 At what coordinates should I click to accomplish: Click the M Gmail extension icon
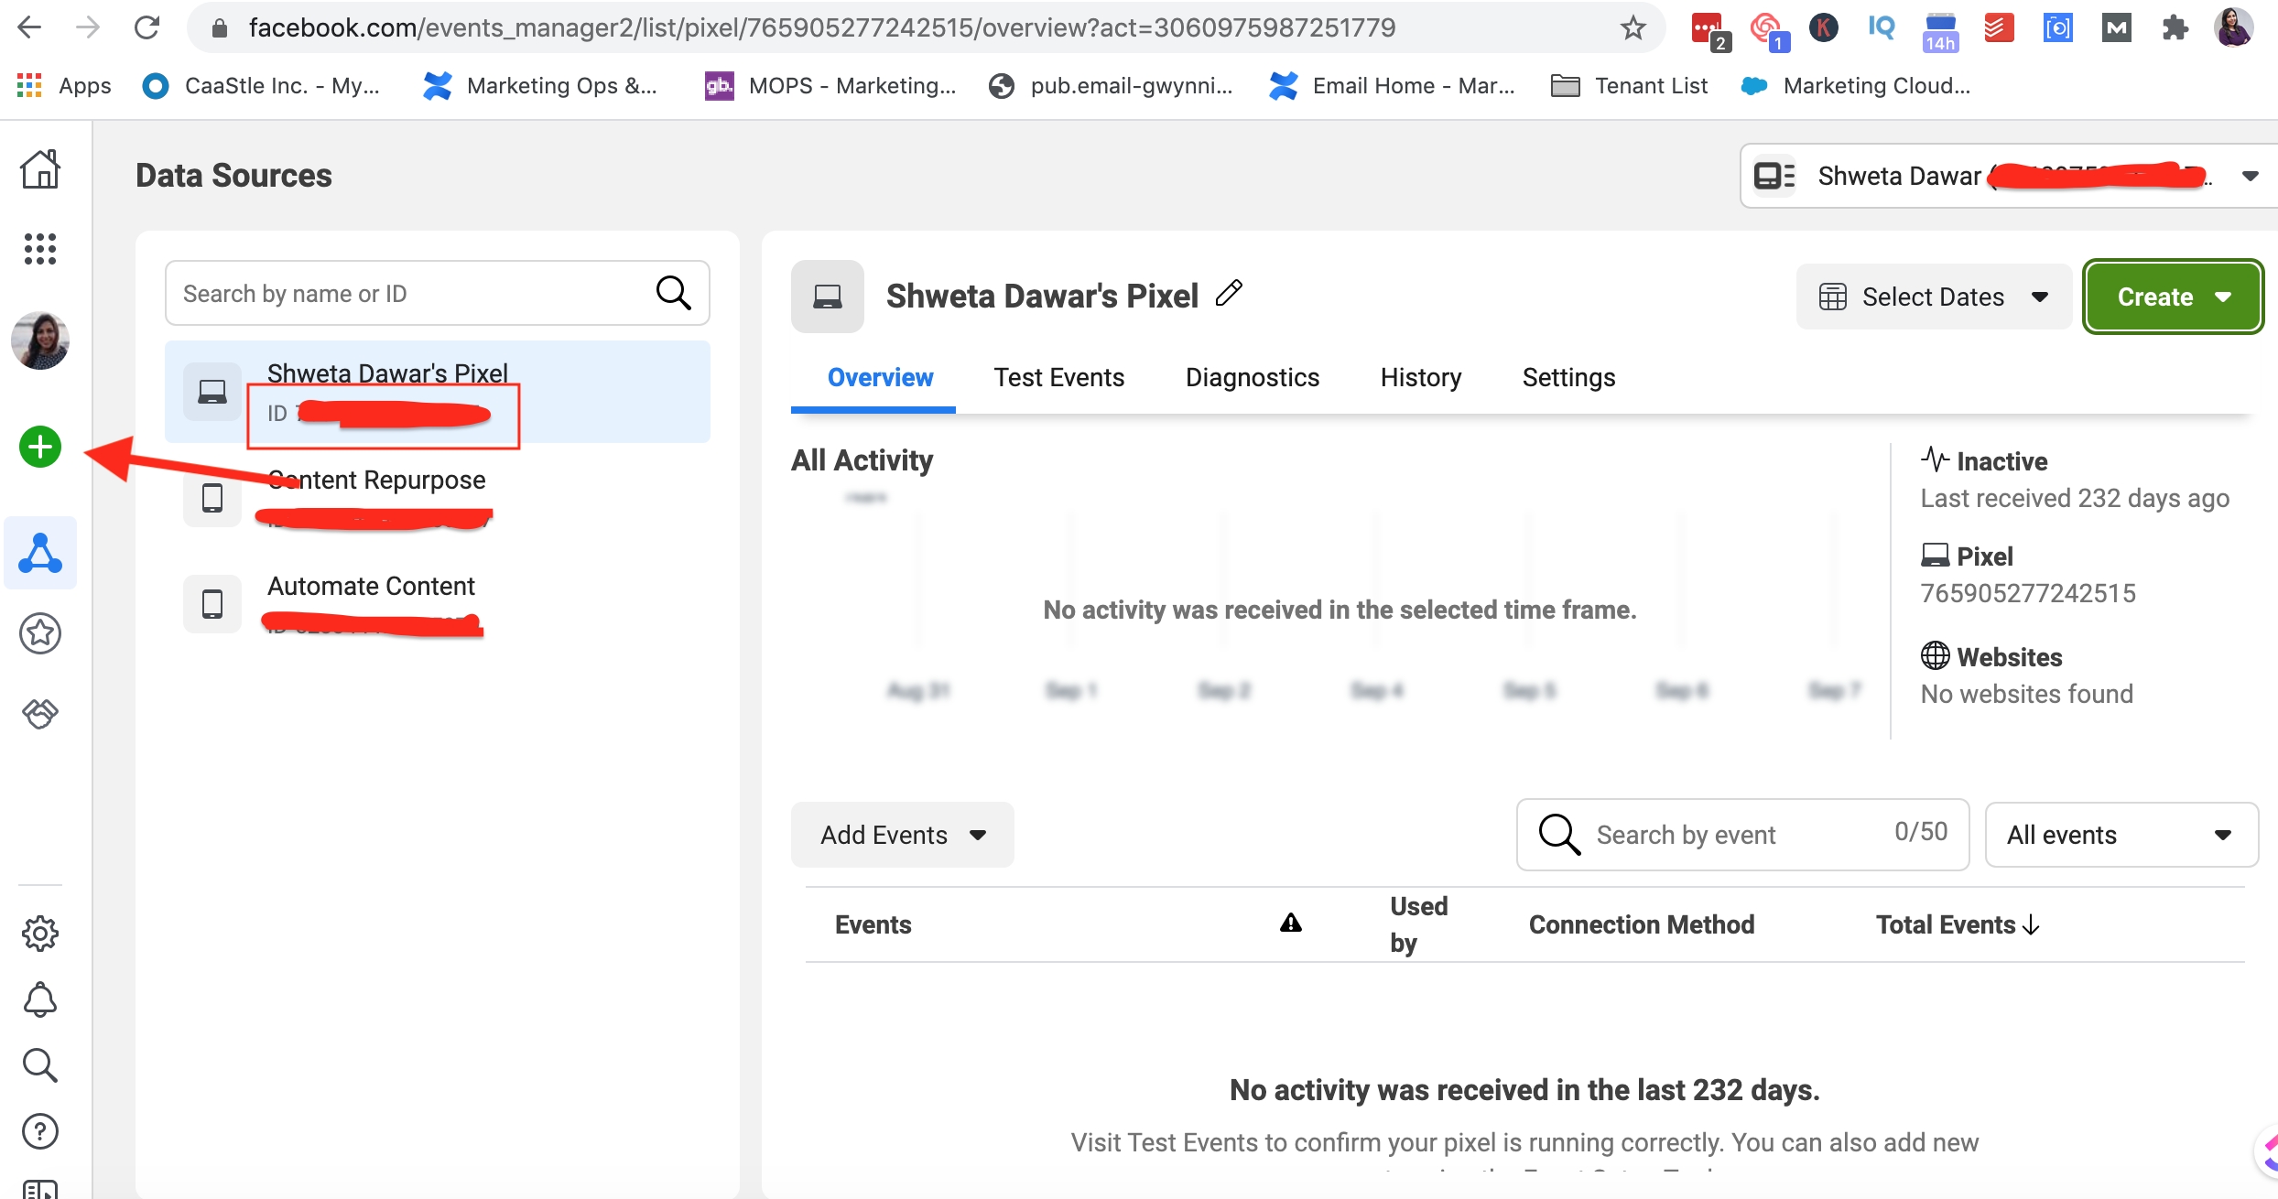click(x=2116, y=27)
